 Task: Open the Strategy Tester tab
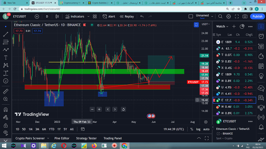[x=86, y=138]
